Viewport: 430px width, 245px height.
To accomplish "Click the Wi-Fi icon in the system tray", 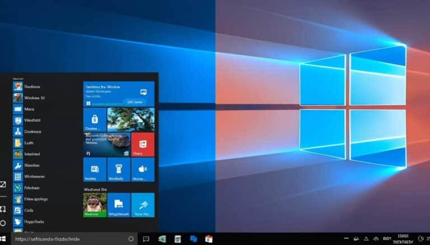I will click(x=376, y=239).
